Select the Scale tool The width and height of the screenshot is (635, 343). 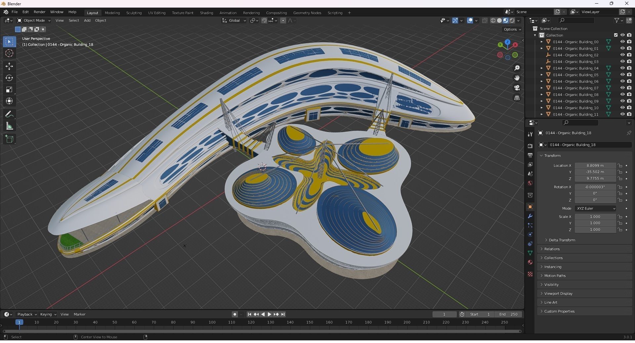tap(9, 89)
